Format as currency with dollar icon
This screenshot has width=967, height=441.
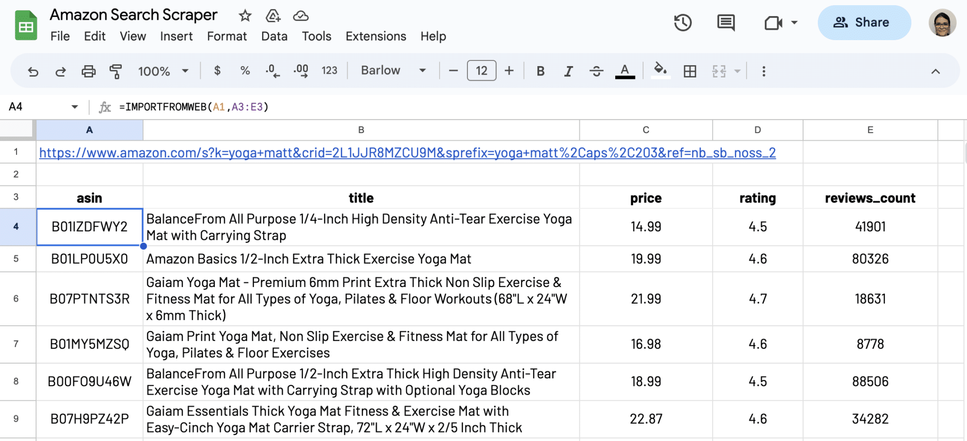tap(217, 71)
